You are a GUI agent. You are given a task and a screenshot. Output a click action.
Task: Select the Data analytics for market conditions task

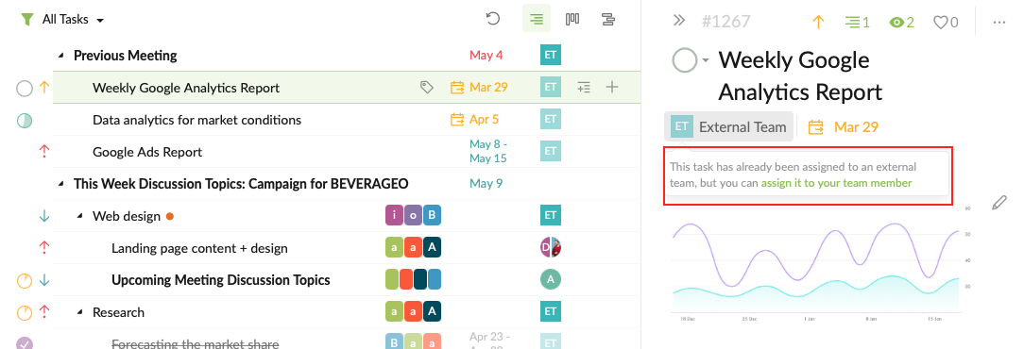pos(196,120)
